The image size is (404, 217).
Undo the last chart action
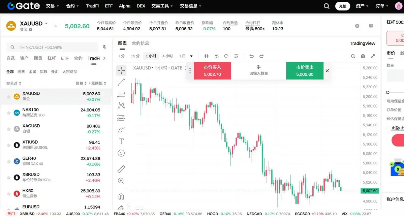(251, 56)
